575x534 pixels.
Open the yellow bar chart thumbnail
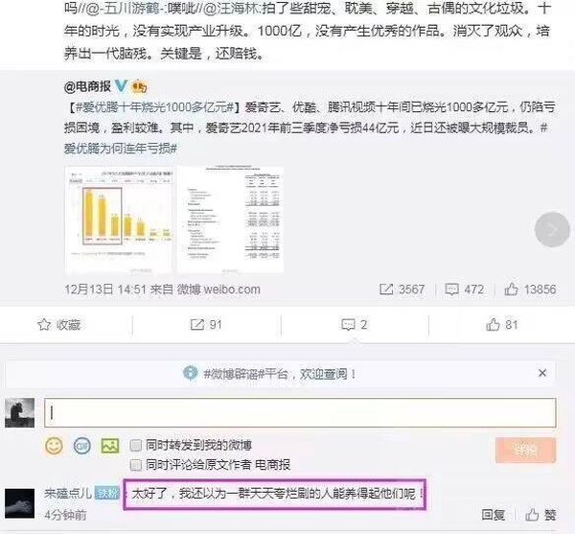[119, 220]
